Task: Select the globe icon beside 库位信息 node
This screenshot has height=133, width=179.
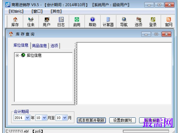Action: tap(23, 55)
